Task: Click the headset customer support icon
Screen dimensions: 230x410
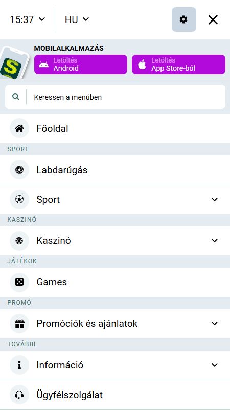Action: [x=19, y=395]
